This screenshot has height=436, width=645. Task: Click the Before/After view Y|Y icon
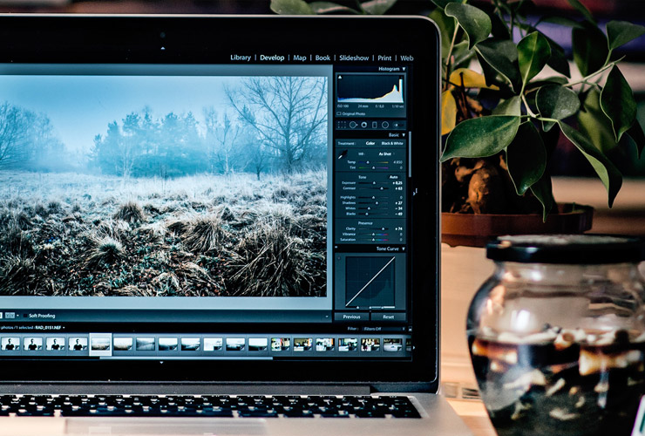[x=10, y=316]
